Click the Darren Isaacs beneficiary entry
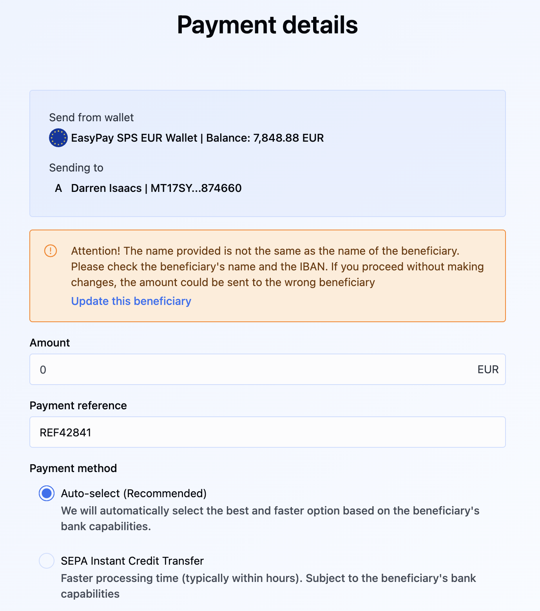Viewport: 540px width, 611px height. click(156, 188)
